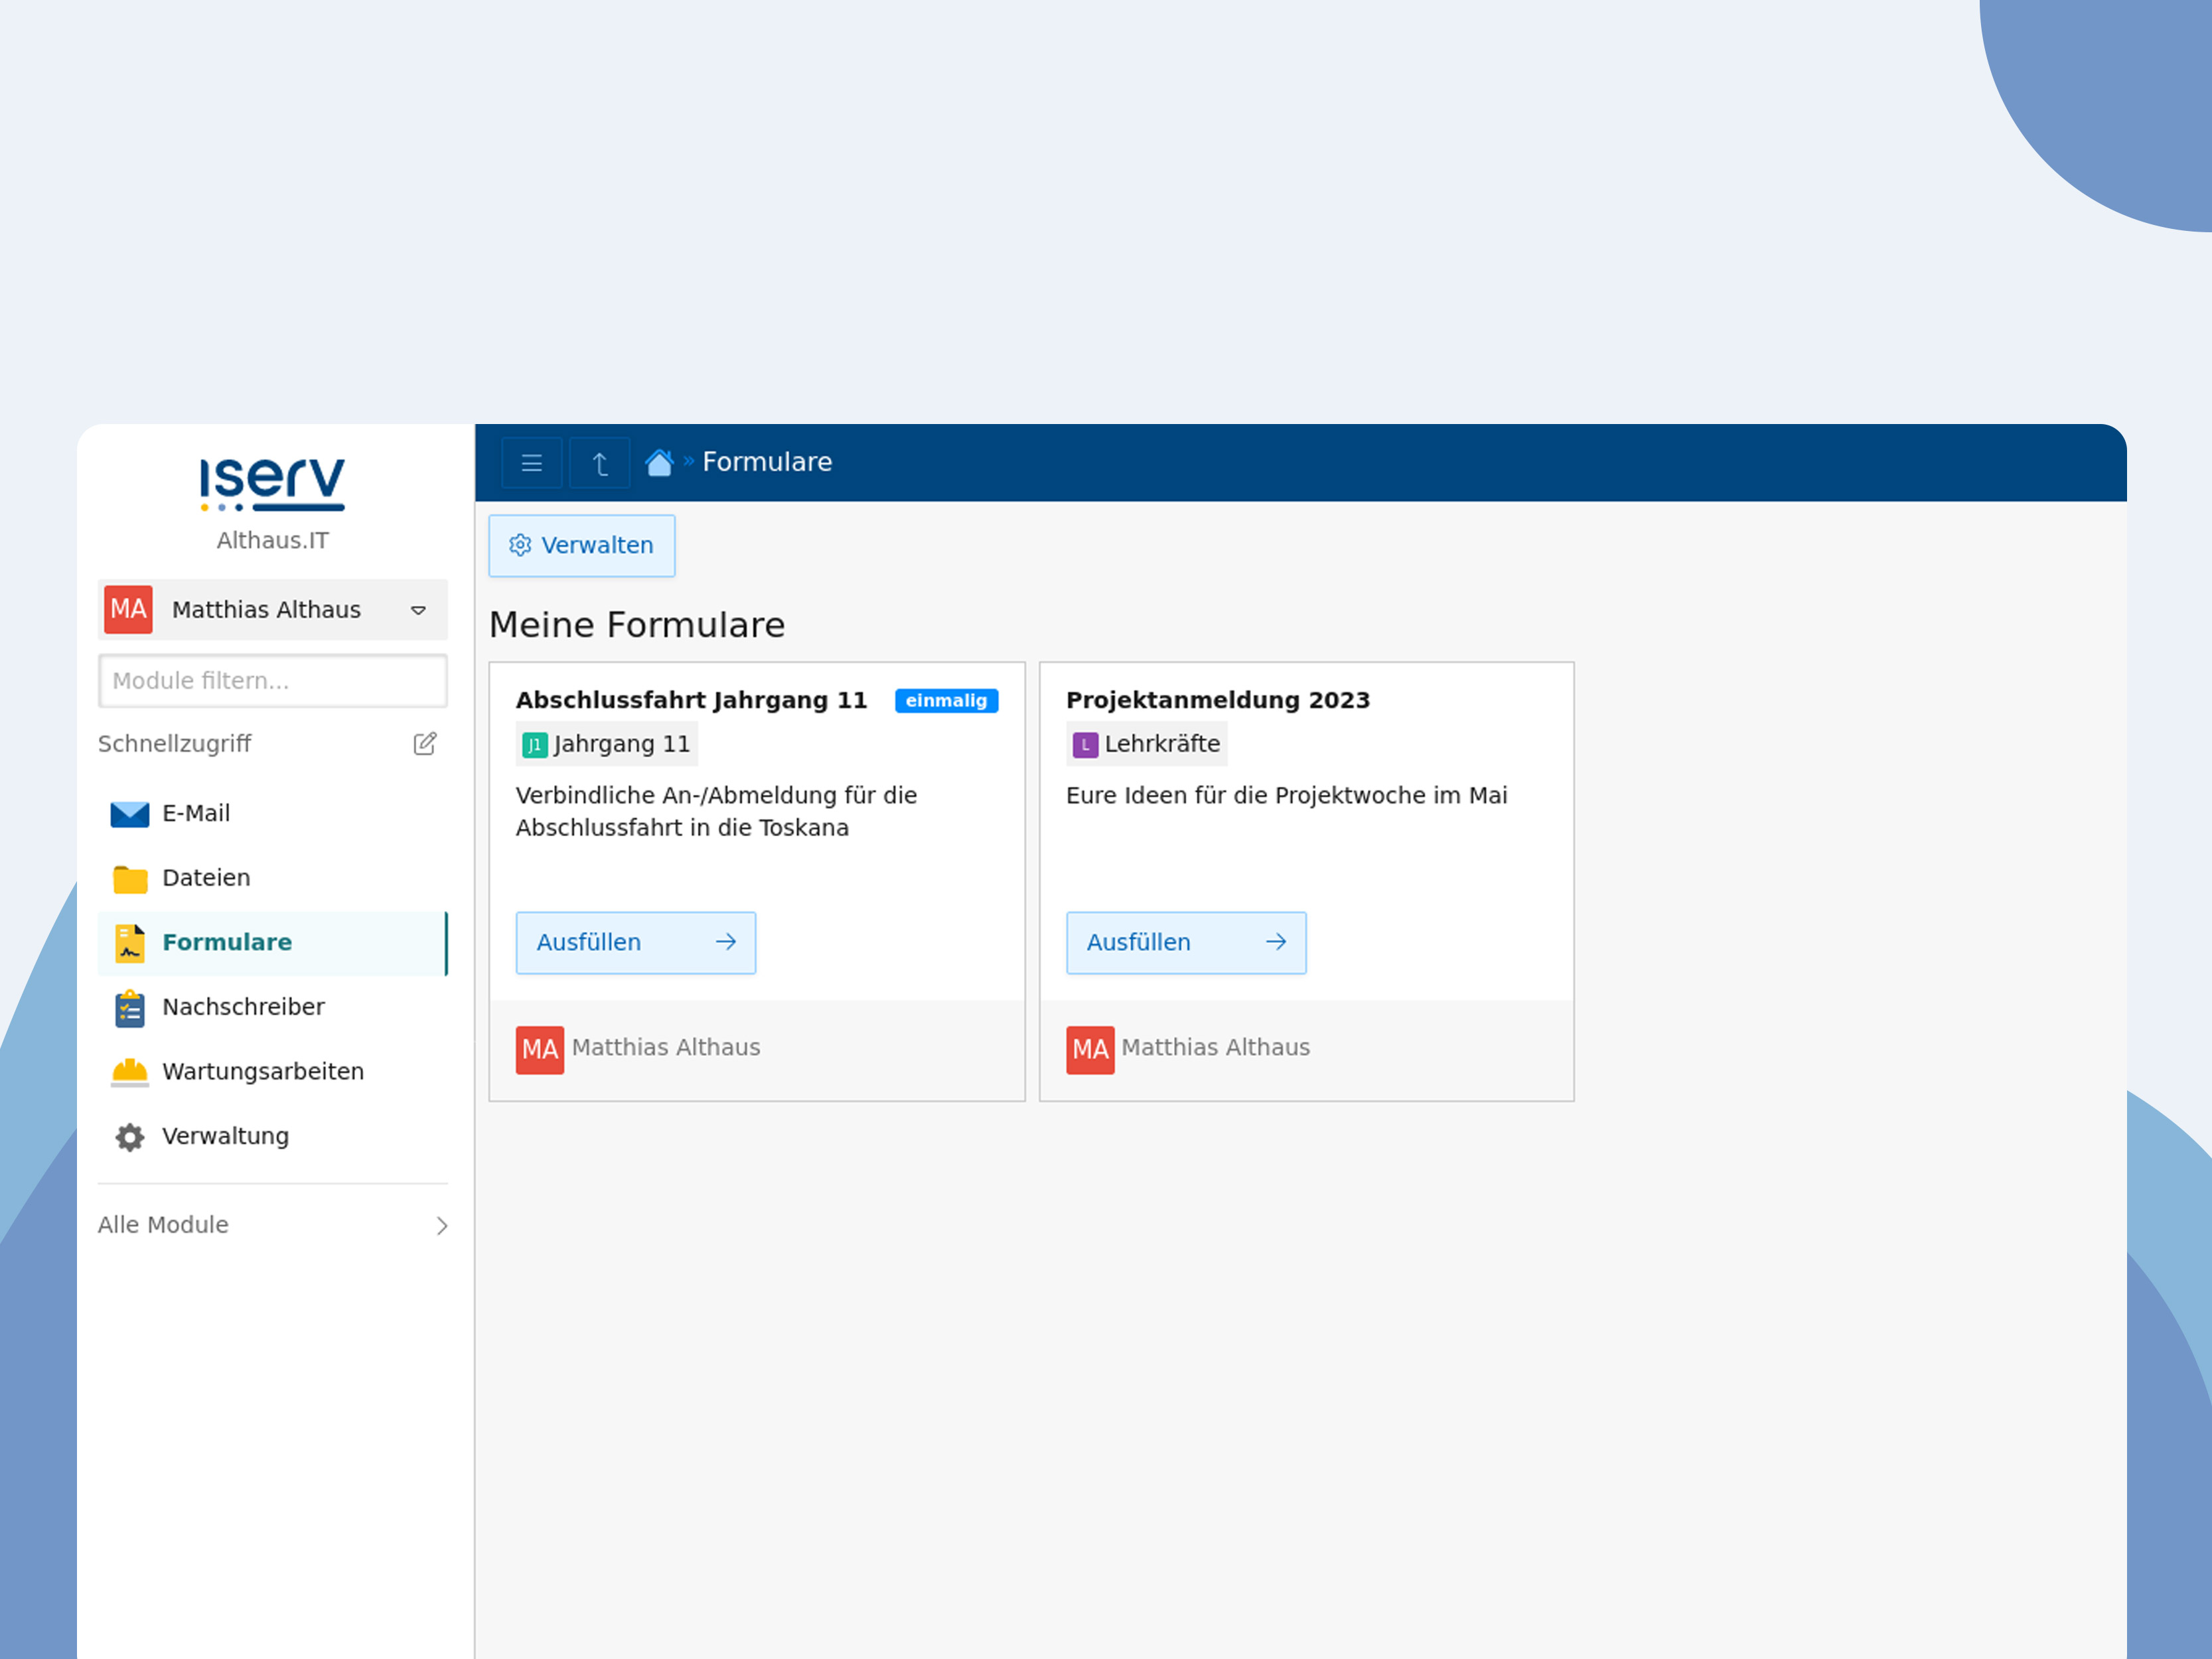Click the Dateien folder icon

pos(130,878)
